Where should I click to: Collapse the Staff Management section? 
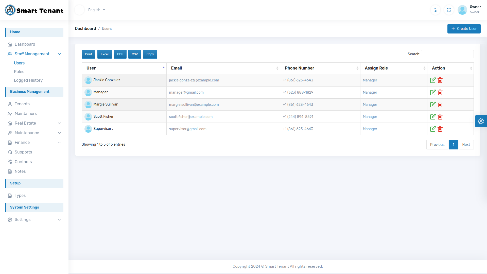pos(59,54)
